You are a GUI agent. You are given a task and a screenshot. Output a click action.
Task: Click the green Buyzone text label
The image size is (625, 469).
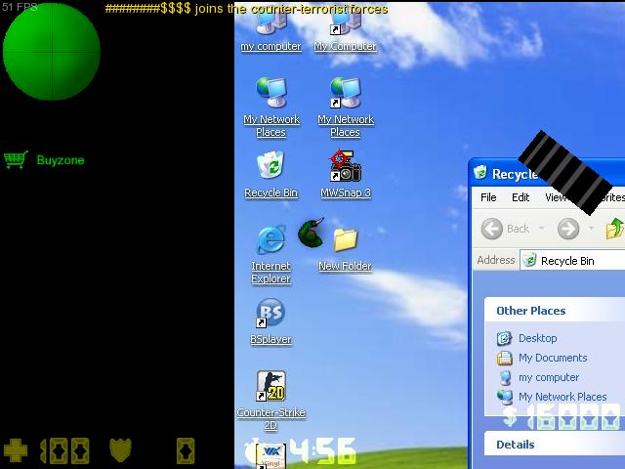coord(61,160)
